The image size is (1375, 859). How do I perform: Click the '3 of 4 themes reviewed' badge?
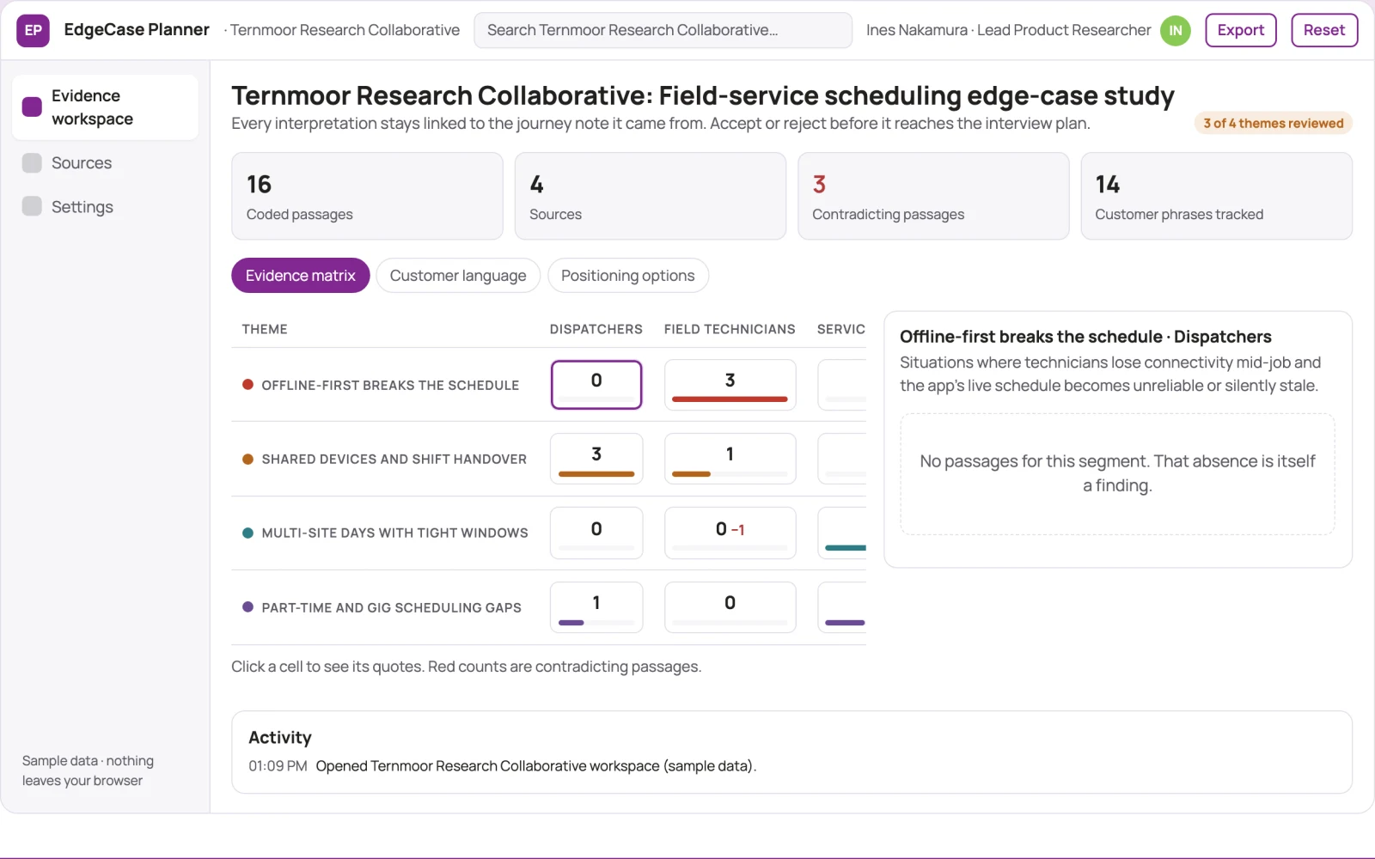point(1273,123)
